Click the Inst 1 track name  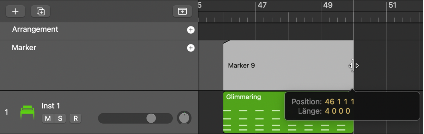point(51,106)
